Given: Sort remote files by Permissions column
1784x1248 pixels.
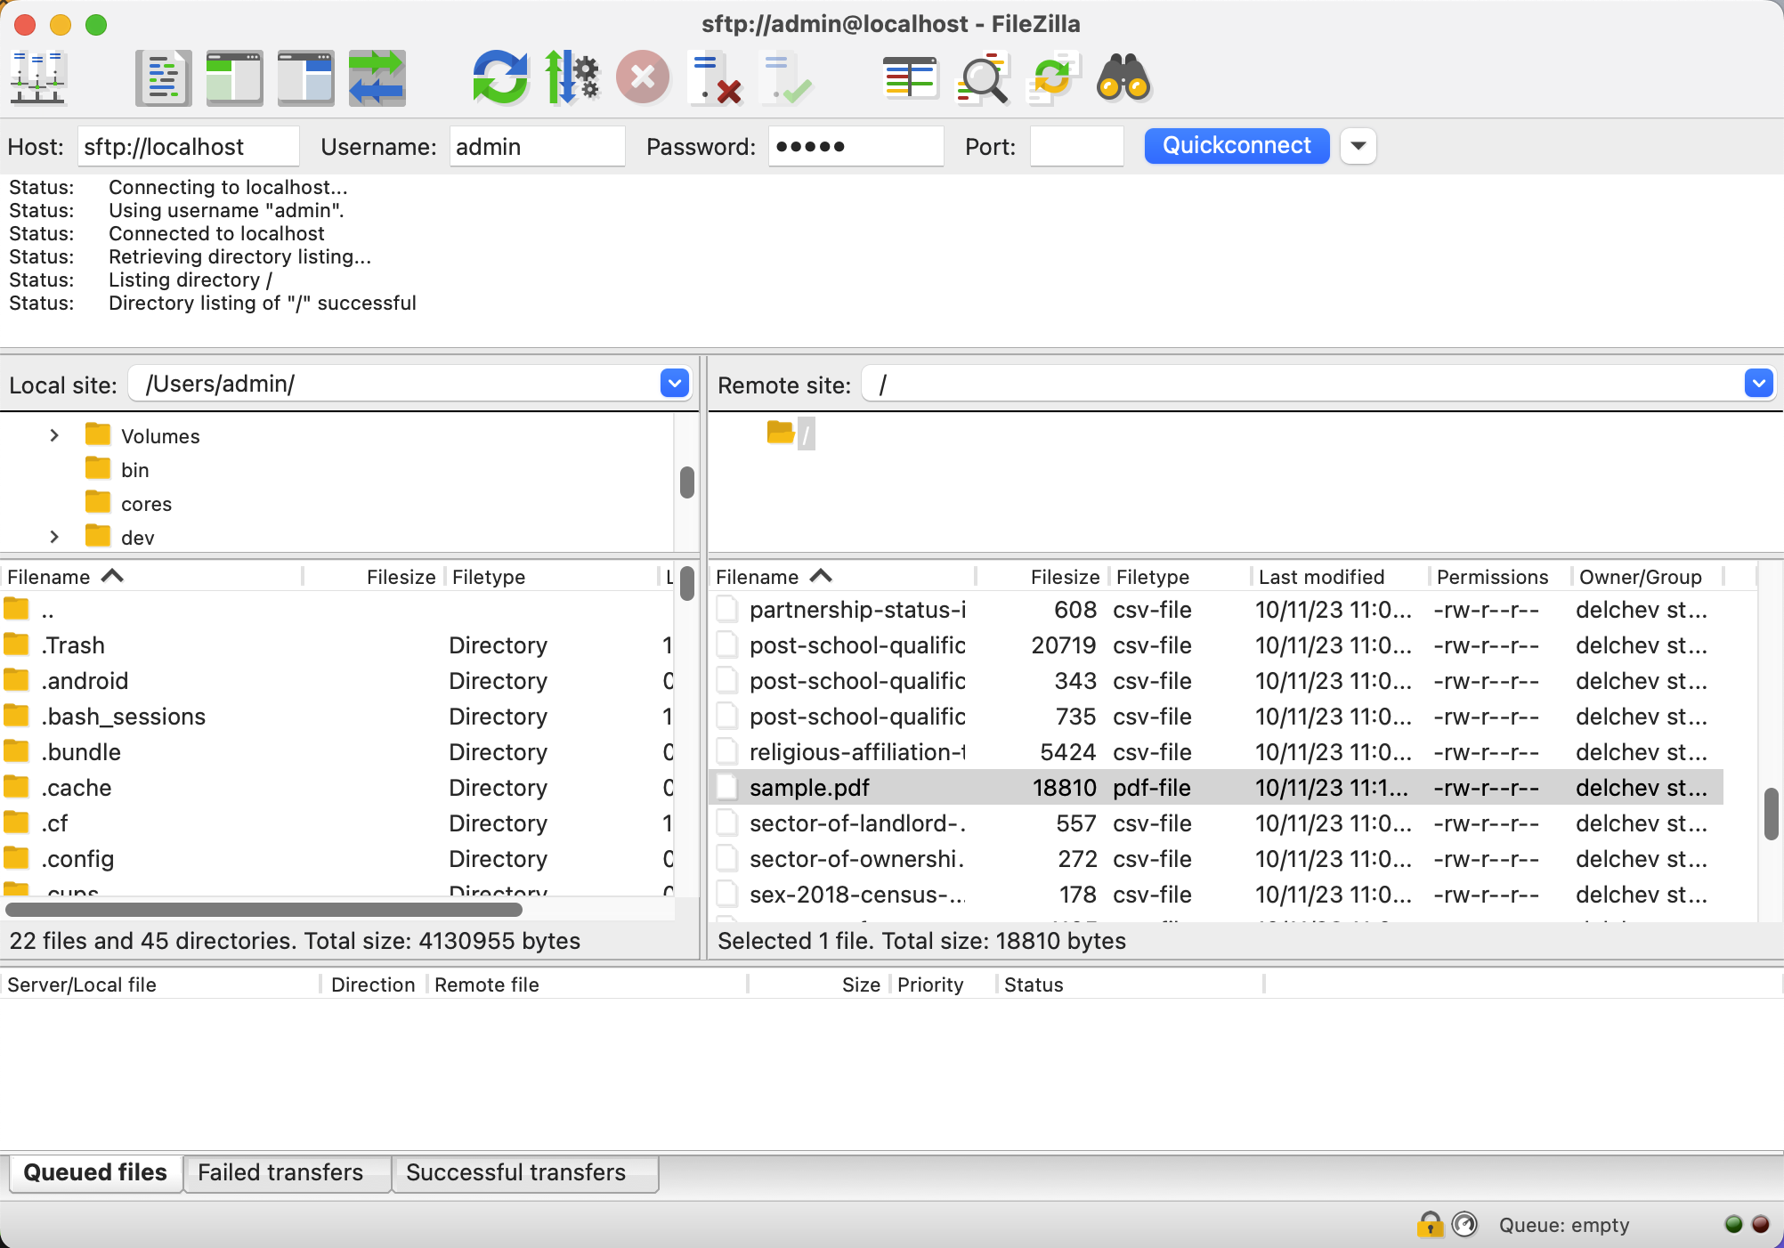Looking at the screenshot, I should 1501,577.
